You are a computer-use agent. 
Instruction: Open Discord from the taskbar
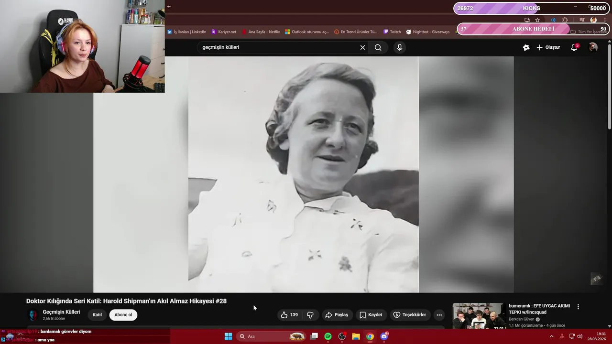pos(384,336)
